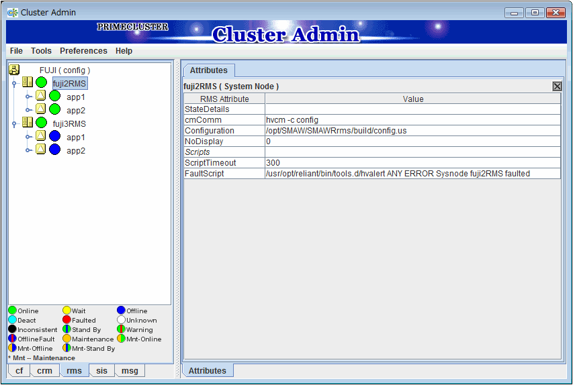The width and height of the screenshot is (573, 385).
Task: Open the Tools menu
Action: 41,51
